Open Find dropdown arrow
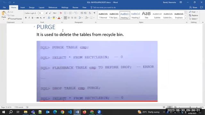The image size is (205, 115). point(197,12)
